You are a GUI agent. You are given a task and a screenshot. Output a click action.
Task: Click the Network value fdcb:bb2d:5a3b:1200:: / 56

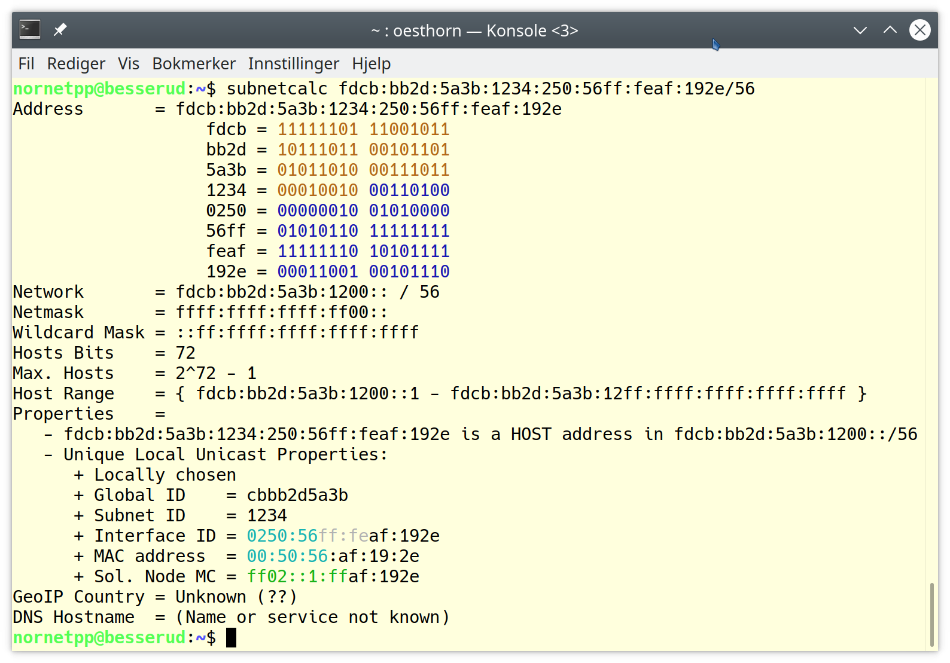[307, 292]
